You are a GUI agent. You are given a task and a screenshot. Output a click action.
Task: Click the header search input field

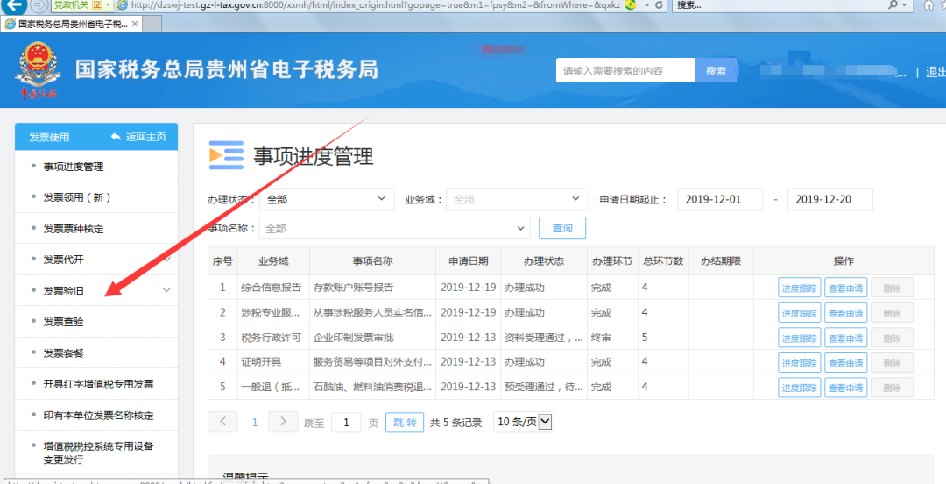[x=625, y=70]
